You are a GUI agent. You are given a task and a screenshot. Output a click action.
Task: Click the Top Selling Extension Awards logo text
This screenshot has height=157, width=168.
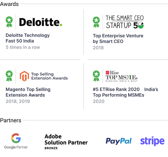pyautogui.click(x=49, y=76)
